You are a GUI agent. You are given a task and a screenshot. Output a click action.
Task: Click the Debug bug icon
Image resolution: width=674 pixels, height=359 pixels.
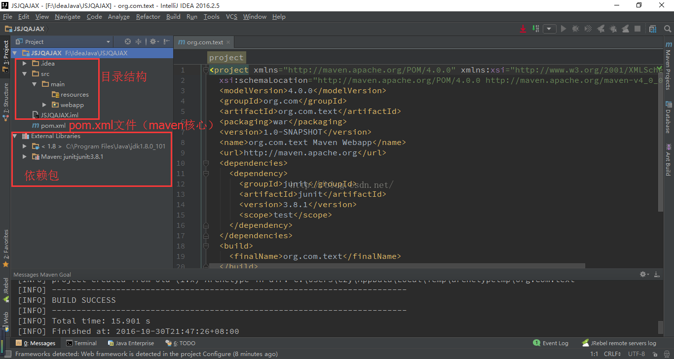tap(576, 29)
